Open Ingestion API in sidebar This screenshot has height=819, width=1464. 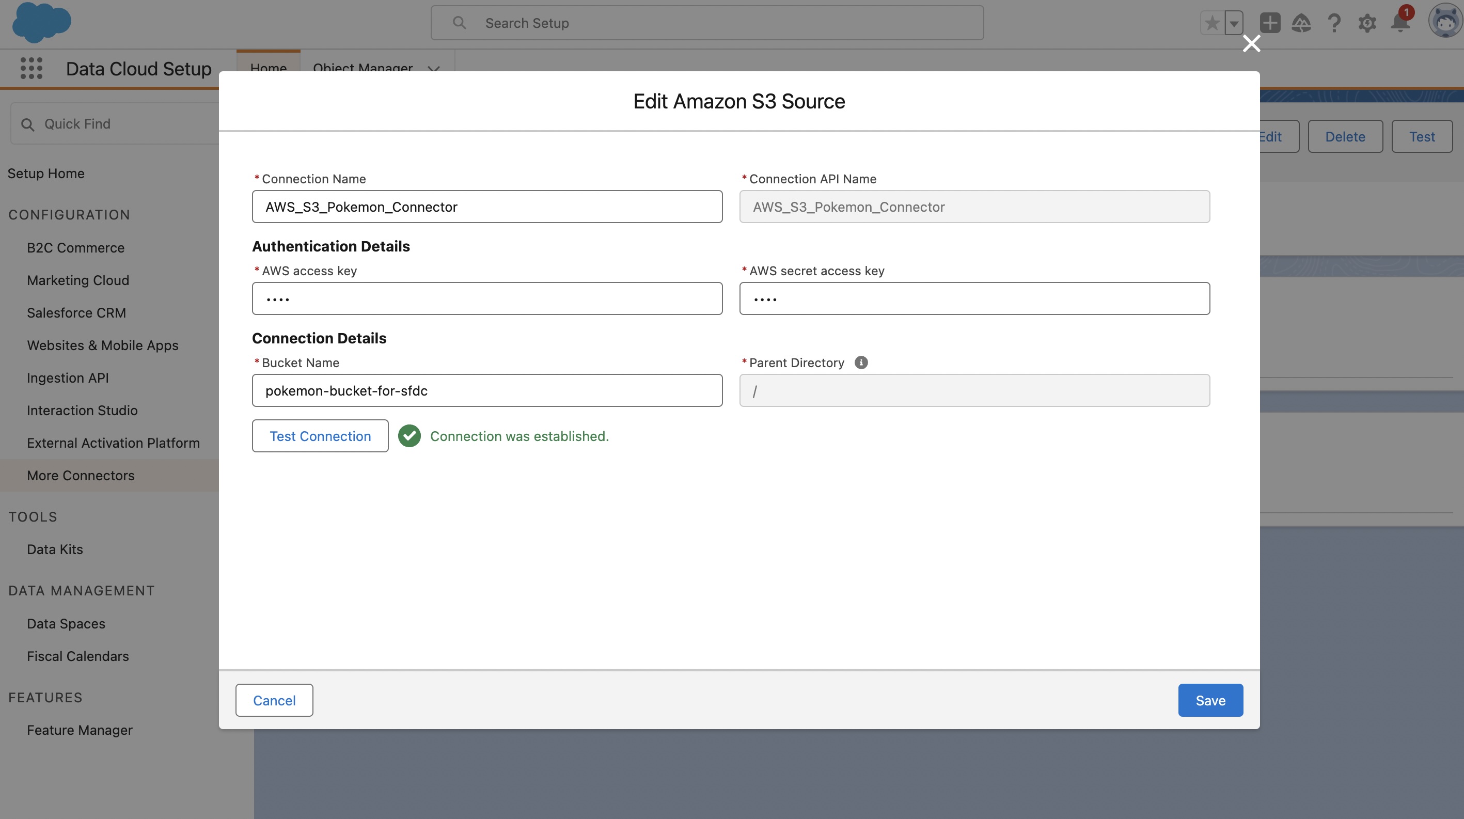tap(68, 378)
